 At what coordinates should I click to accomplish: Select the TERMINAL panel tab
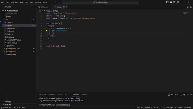tap(76, 95)
